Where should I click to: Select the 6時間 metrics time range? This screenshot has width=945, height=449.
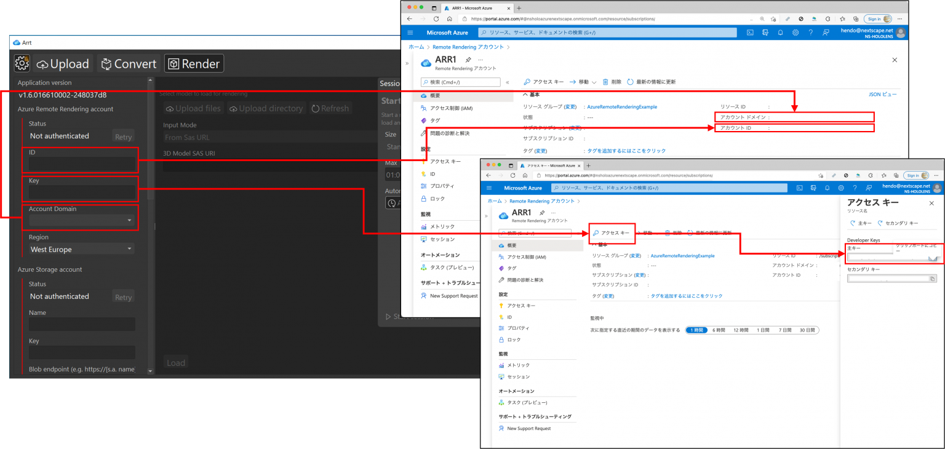click(719, 330)
